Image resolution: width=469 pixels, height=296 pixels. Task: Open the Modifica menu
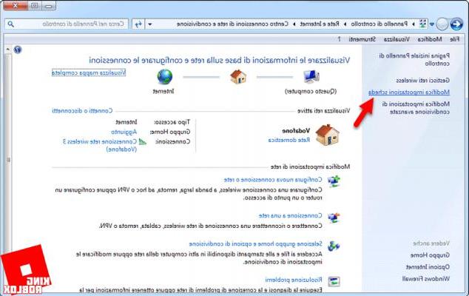(430, 39)
